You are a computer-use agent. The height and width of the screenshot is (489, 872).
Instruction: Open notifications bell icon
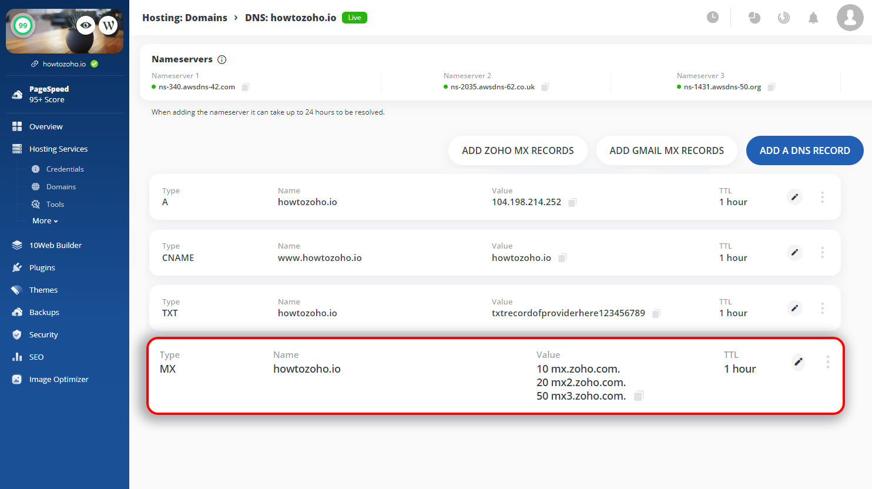(813, 18)
